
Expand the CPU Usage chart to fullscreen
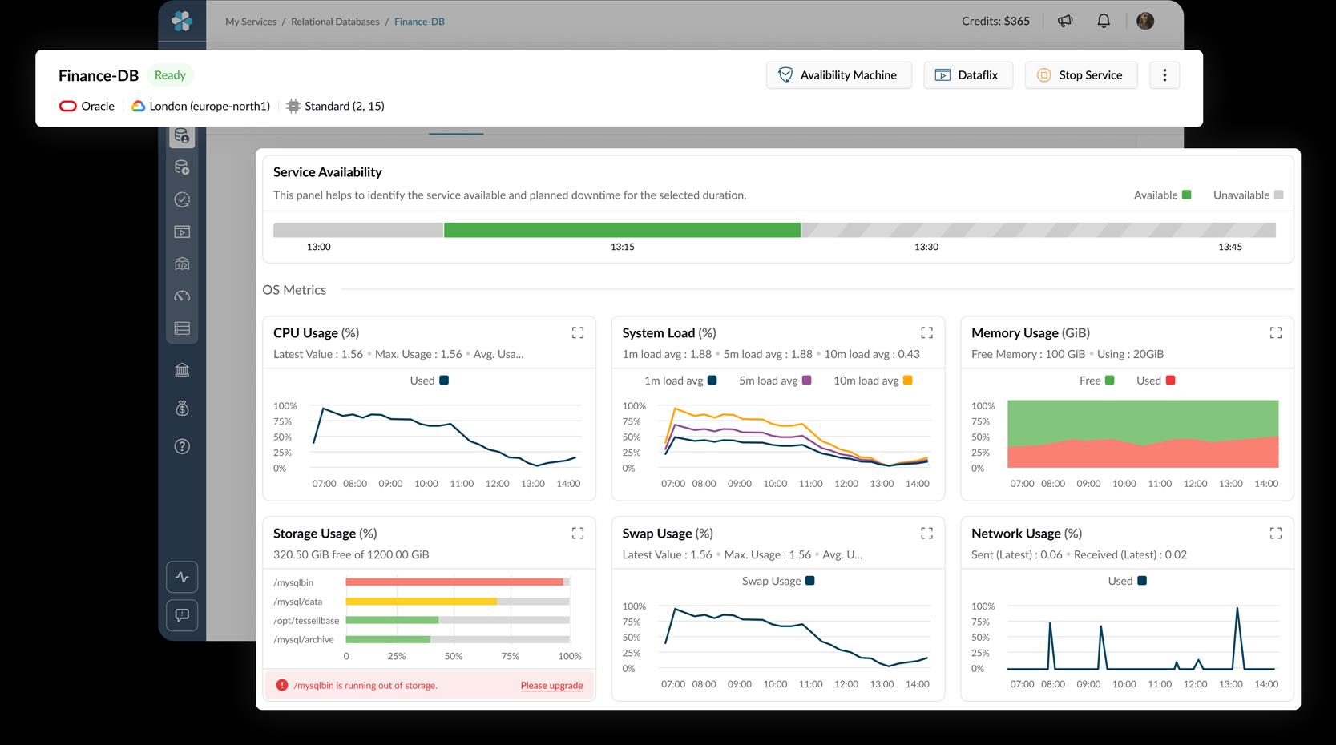coord(577,332)
